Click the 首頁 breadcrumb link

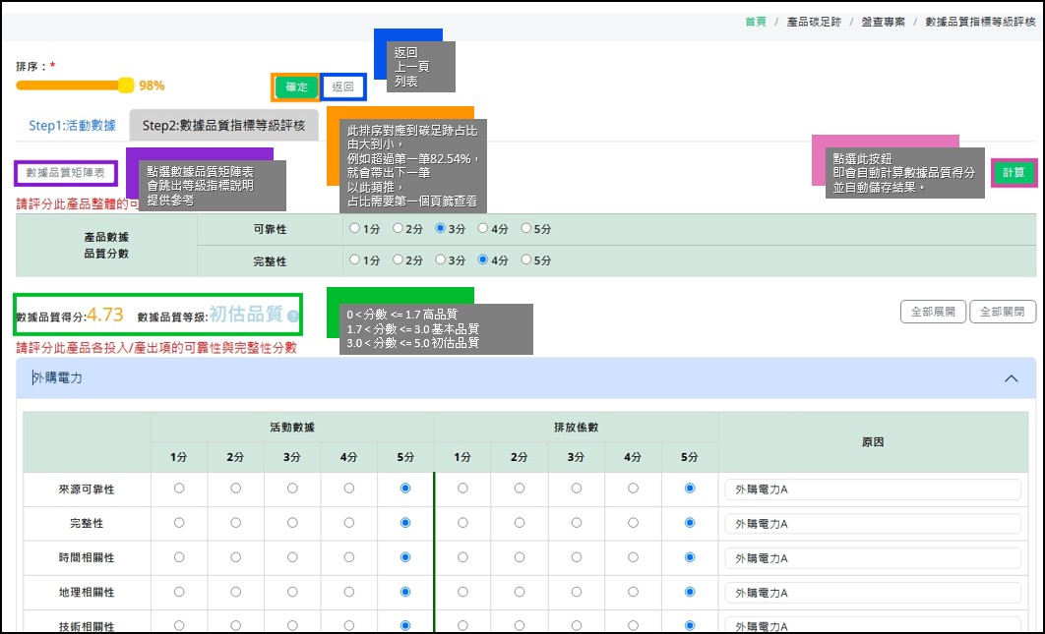755,22
